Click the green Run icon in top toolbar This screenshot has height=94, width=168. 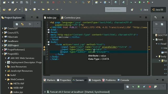coord(140,2)
